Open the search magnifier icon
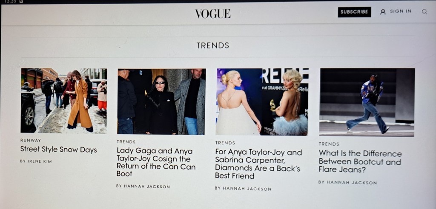Image resolution: width=436 pixels, height=209 pixels. tap(424, 11)
